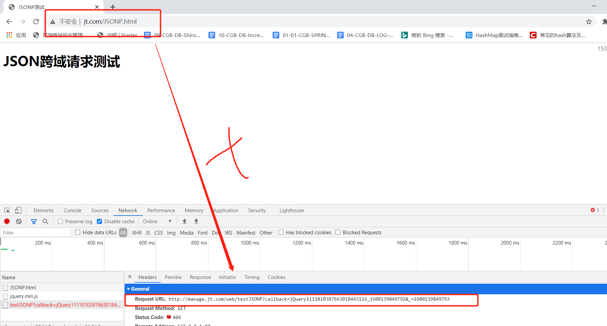Viewport: 607px width, 326px height.
Task: Open the 10-CGB-DB-Incre... bookmark
Action: 236,35
